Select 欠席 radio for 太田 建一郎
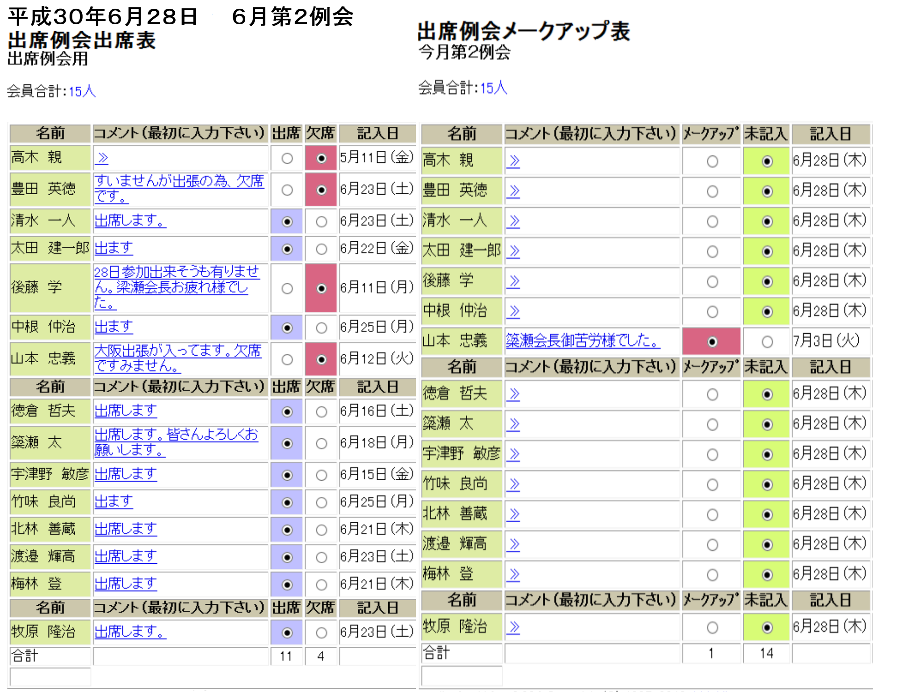Viewport: 911px width, 700px height. pyautogui.click(x=321, y=249)
